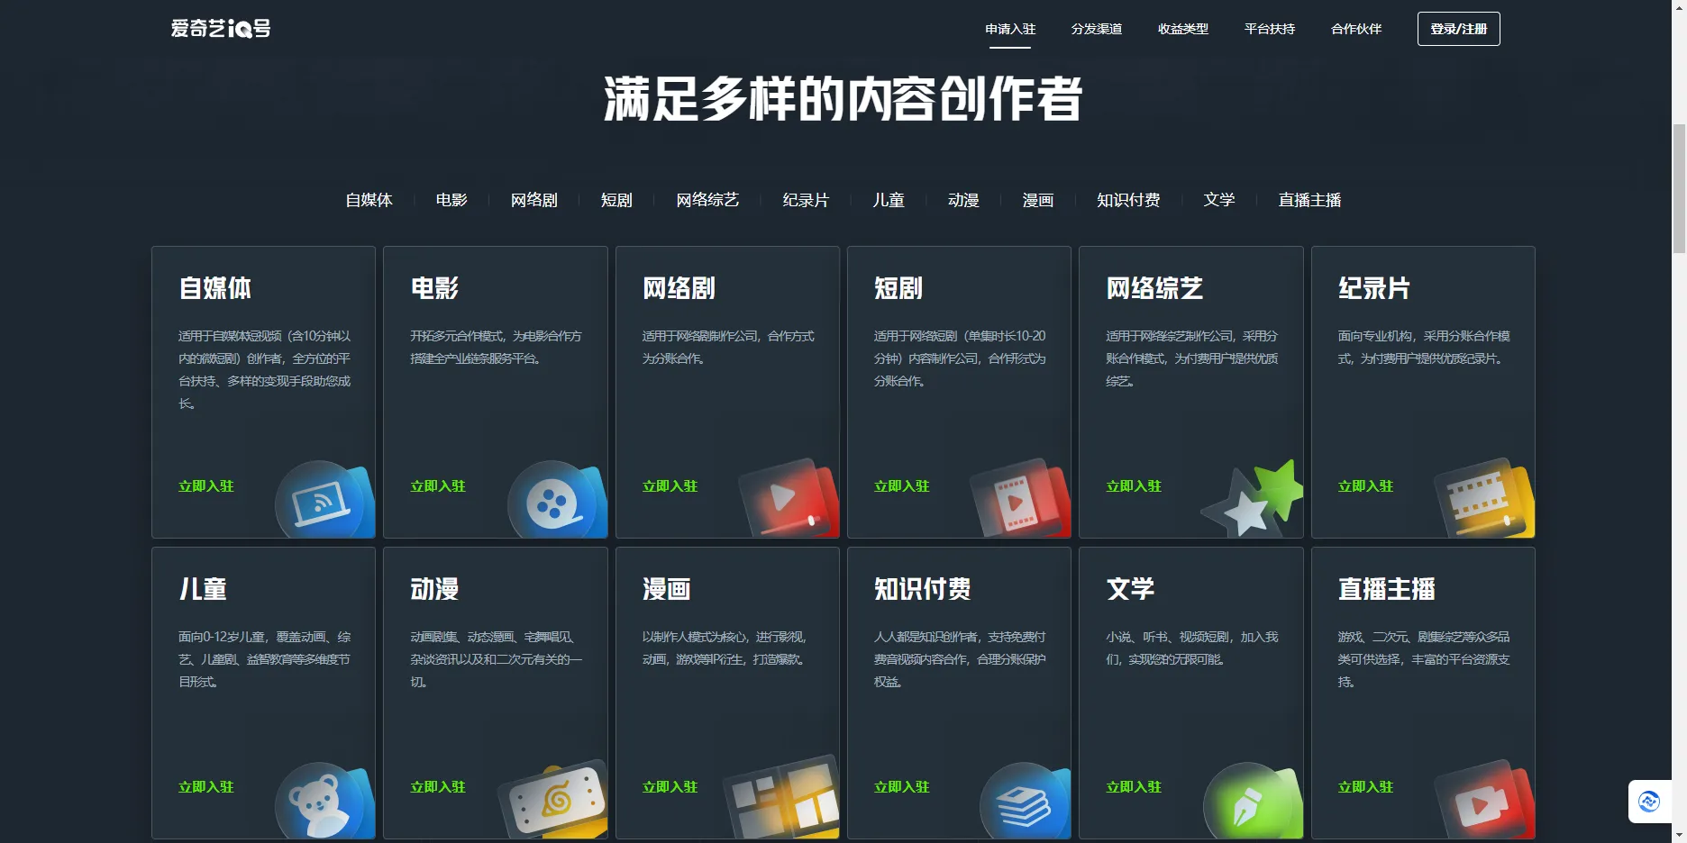Screen dimensions: 1687x843
Task: Click the red video camera icon on 直播主播 card
Action: tap(1484, 800)
